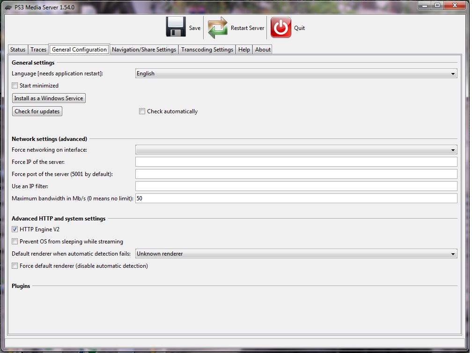Viewport: 472px width, 353px height.
Task: Click the Advanced HTTP and system settings heading
Action: 59,219
